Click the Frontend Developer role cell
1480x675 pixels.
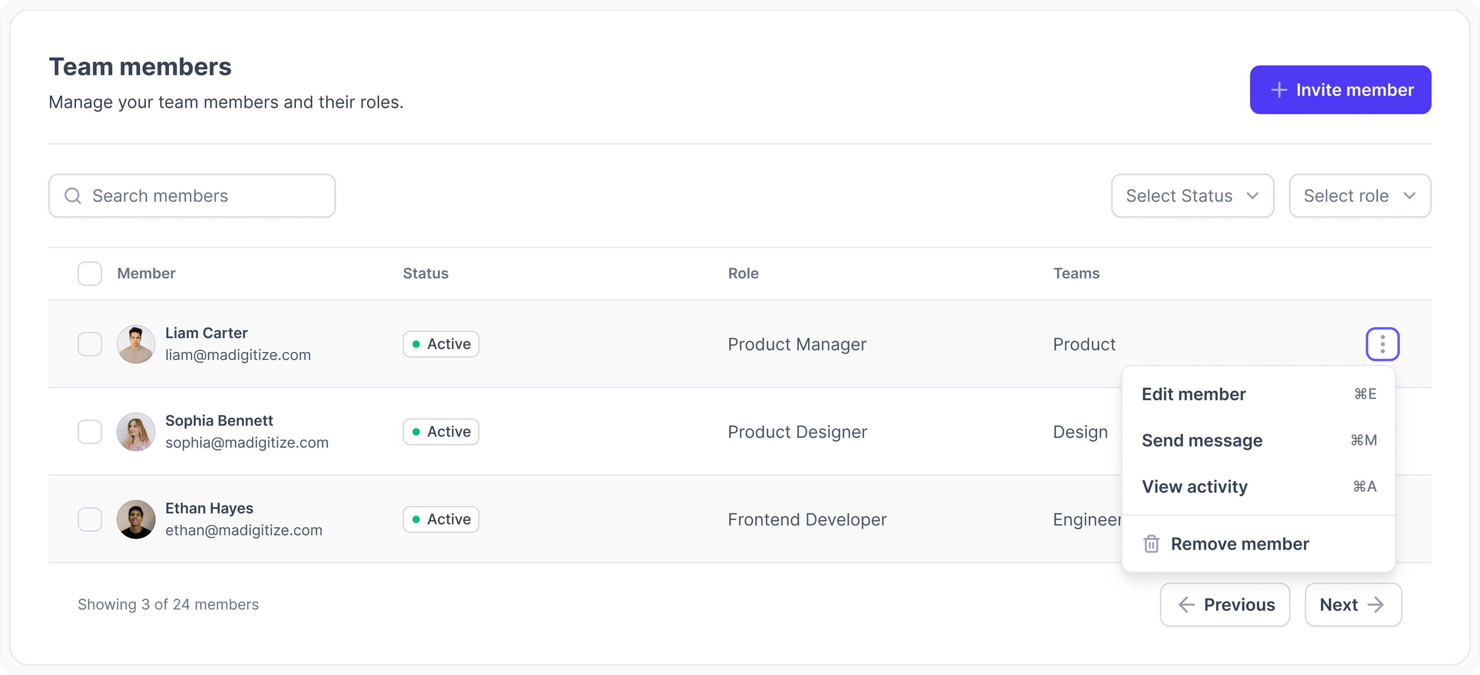[807, 519]
